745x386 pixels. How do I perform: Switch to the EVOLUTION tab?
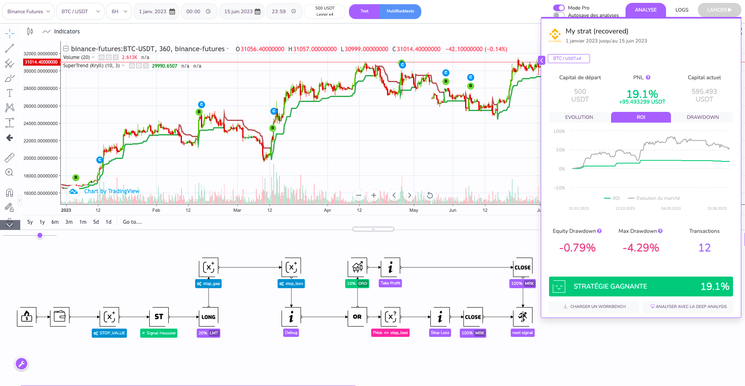coord(579,117)
